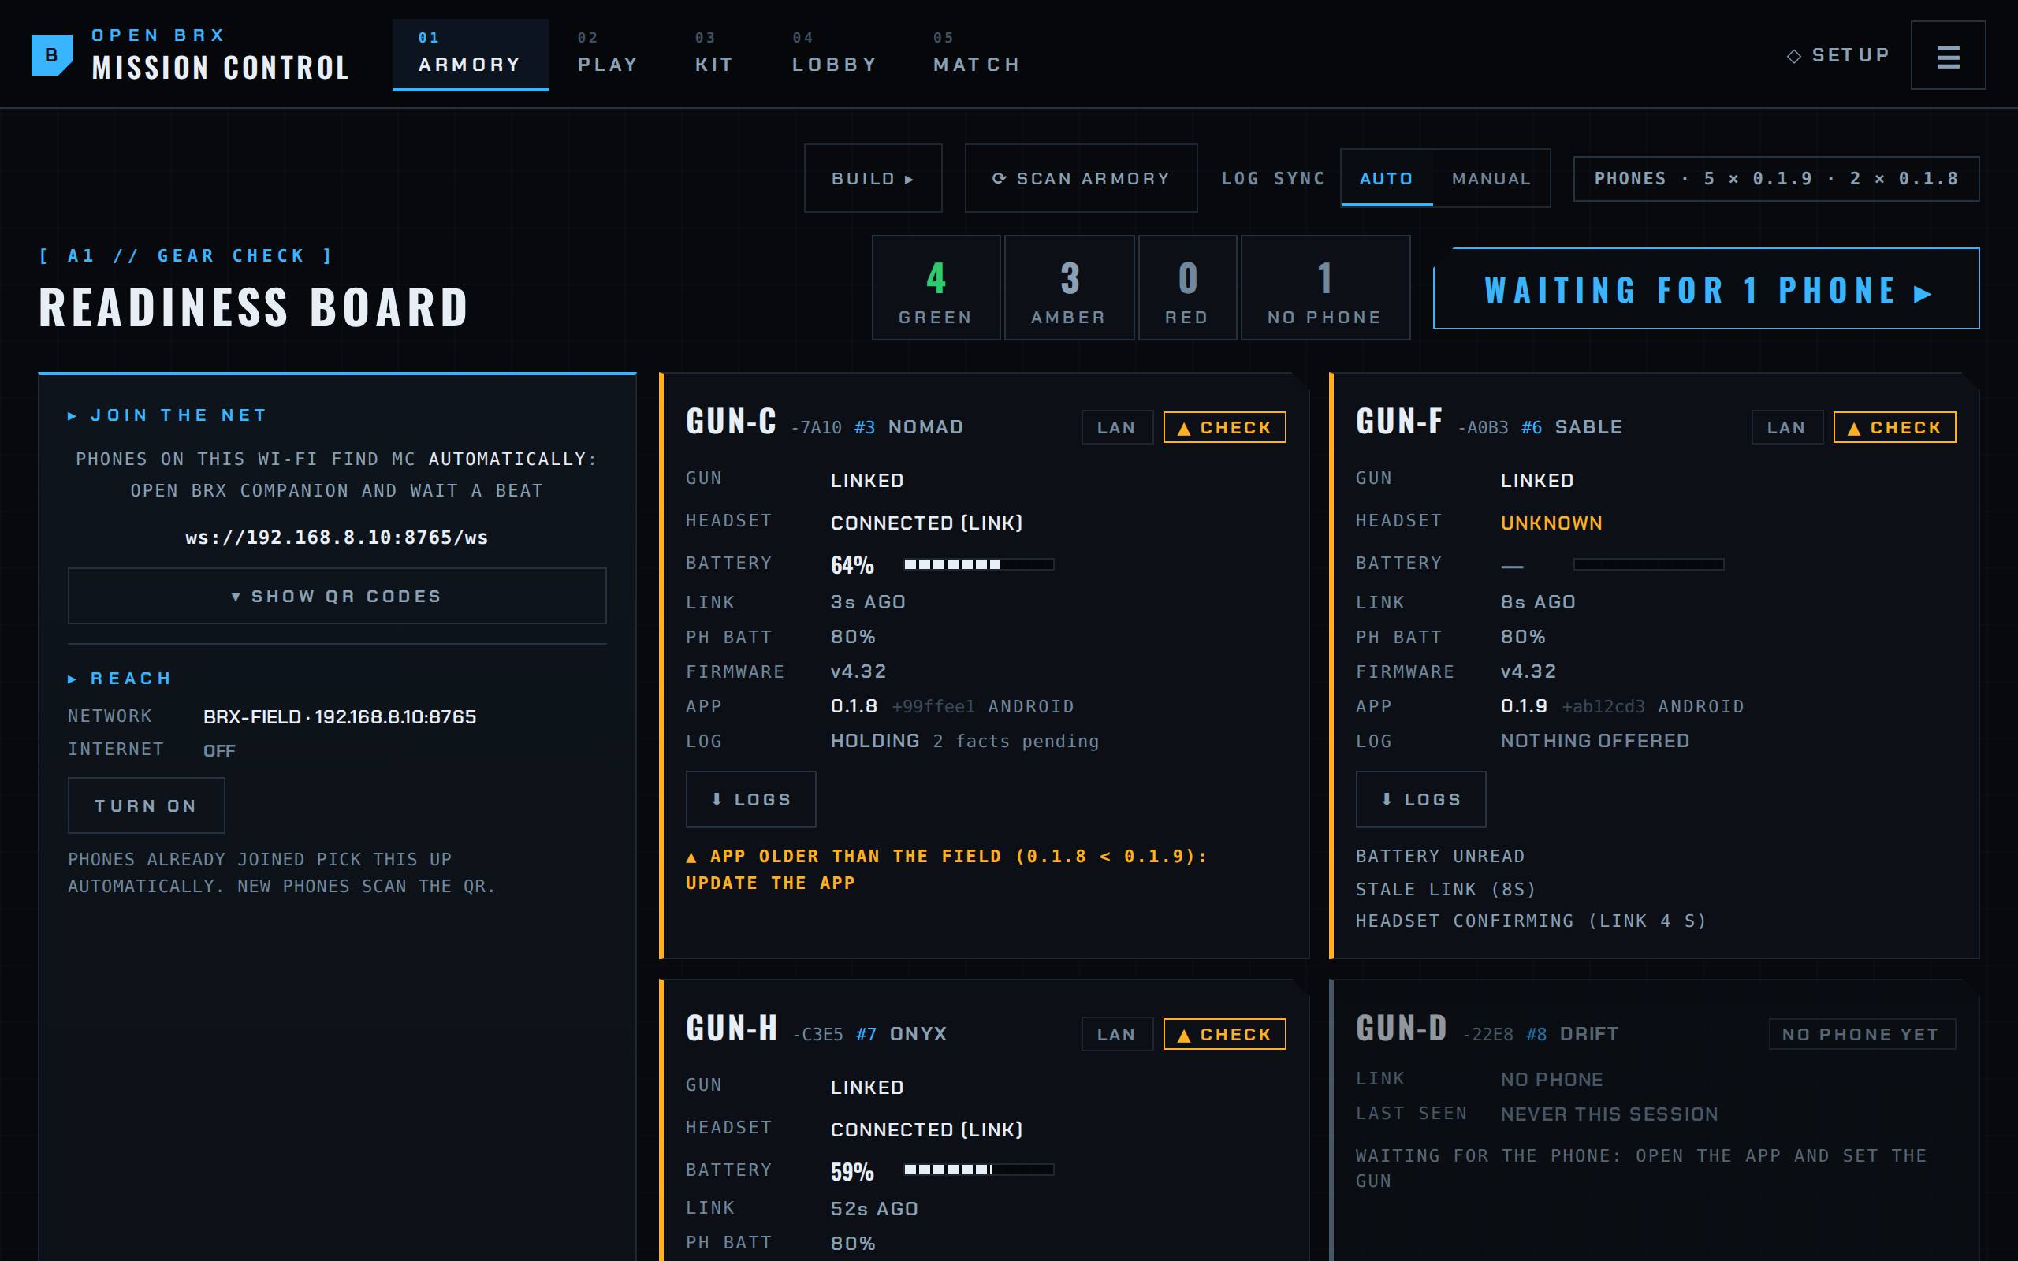2018x1261 pixels.
Task: Click GUN-C title heading
Action: tap(732, 422)
